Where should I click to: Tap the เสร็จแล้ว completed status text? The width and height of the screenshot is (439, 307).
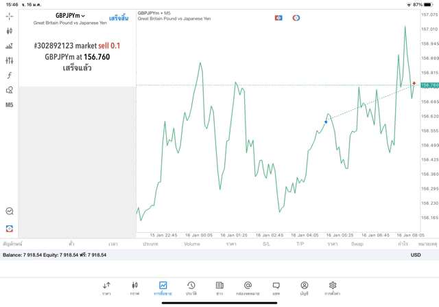click(77, 68)
